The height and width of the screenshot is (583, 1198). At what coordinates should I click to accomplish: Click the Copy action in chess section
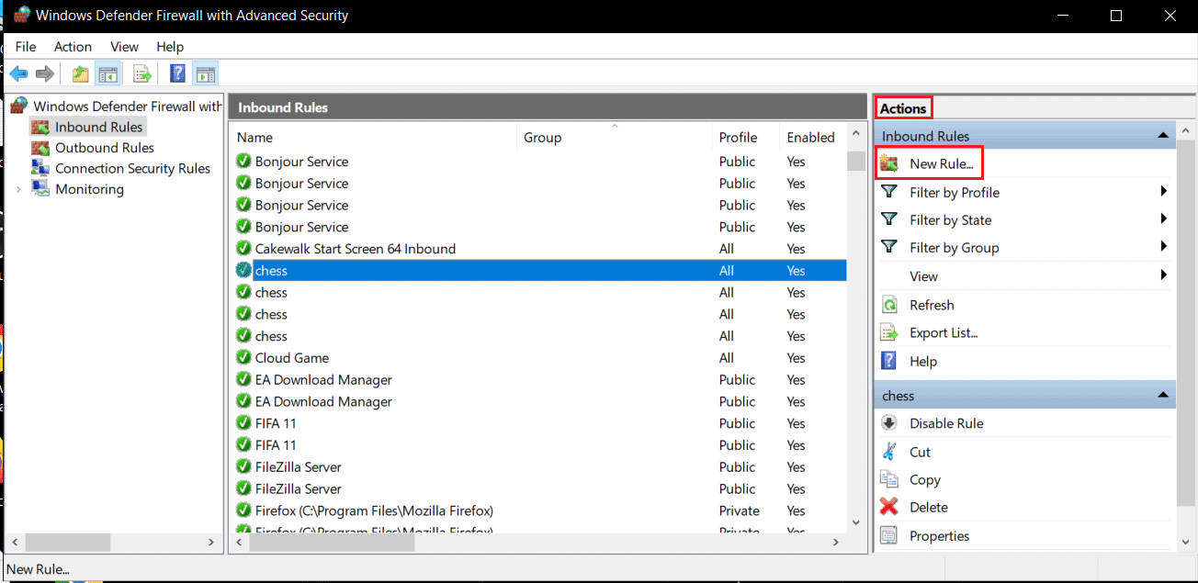pyautogui.click(x=924, y=480)
